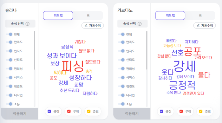Click help icon beside 솔라나 속성 선택
The height and width of the screenshot is (123, 222).
(28, 24)
